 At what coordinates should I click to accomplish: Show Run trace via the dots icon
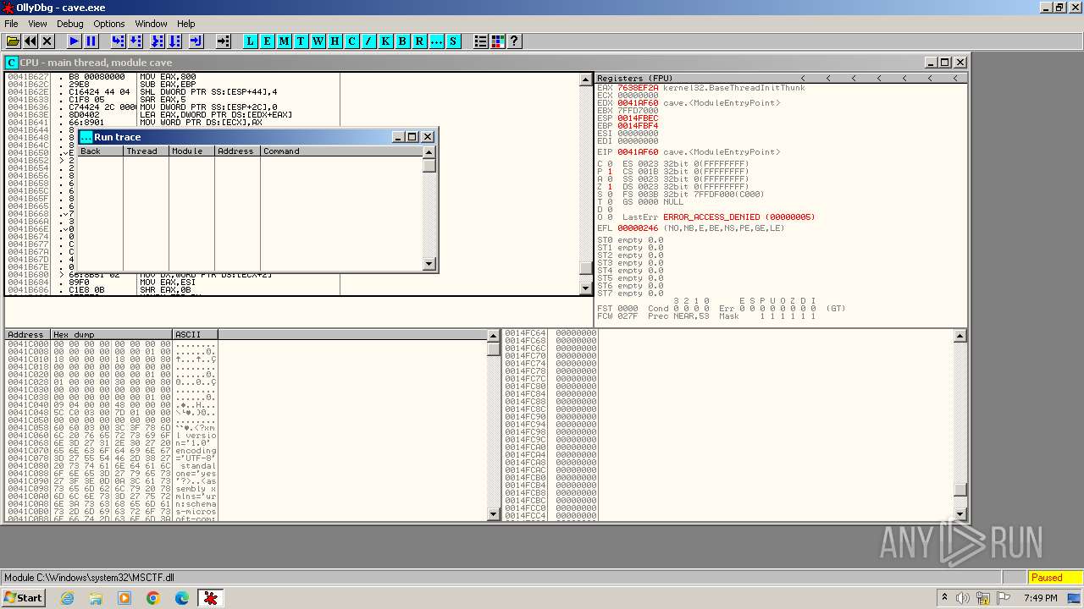(436, 41)
